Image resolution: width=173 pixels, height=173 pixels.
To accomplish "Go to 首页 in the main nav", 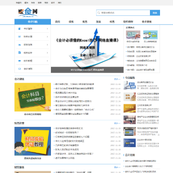I will click(58, 22).
